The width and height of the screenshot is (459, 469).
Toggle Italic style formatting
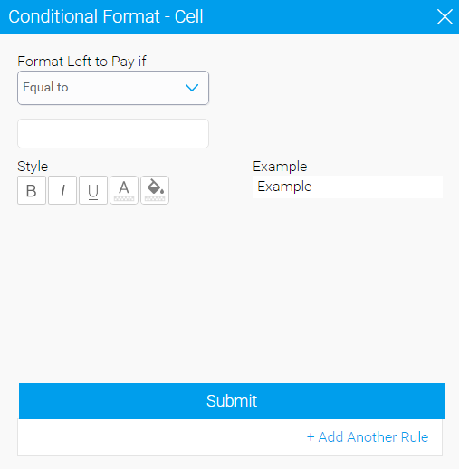pyautogui.click(x=62, y=190)
